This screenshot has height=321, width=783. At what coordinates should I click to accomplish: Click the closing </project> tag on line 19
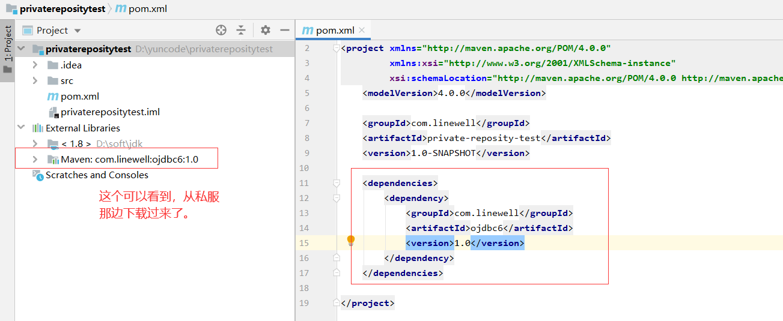pyautogui.click(x=368, y=303)
